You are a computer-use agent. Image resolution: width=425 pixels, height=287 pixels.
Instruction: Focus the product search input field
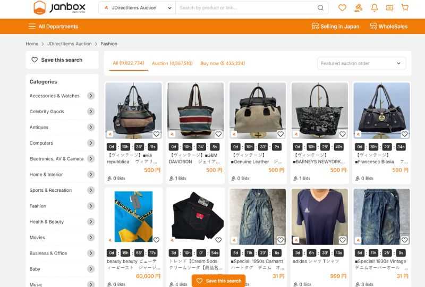coord(246,8)
